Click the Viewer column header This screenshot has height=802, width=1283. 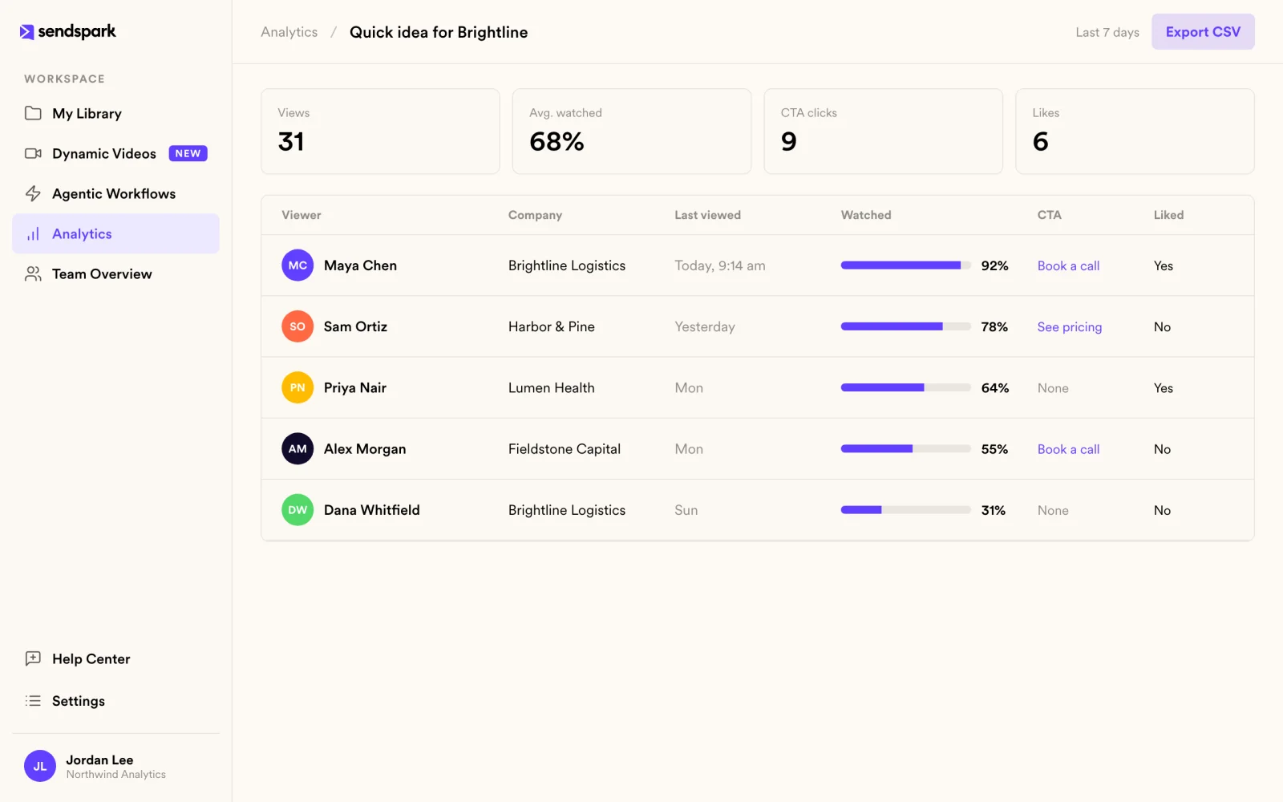[302, 215]
